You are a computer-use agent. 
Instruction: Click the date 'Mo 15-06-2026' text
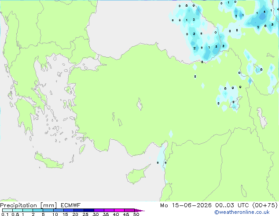click(x=186, y=205)
